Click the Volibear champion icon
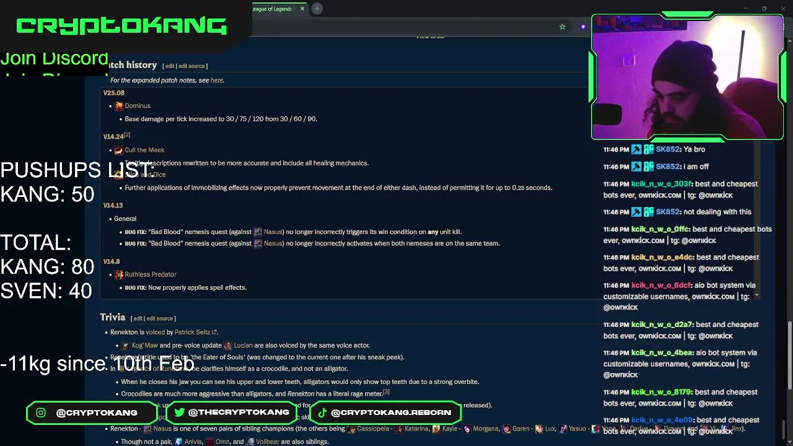The width and height of the screenshot is (793, 446). pos(250,442)
